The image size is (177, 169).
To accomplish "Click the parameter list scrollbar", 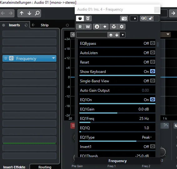I will 158,44.
